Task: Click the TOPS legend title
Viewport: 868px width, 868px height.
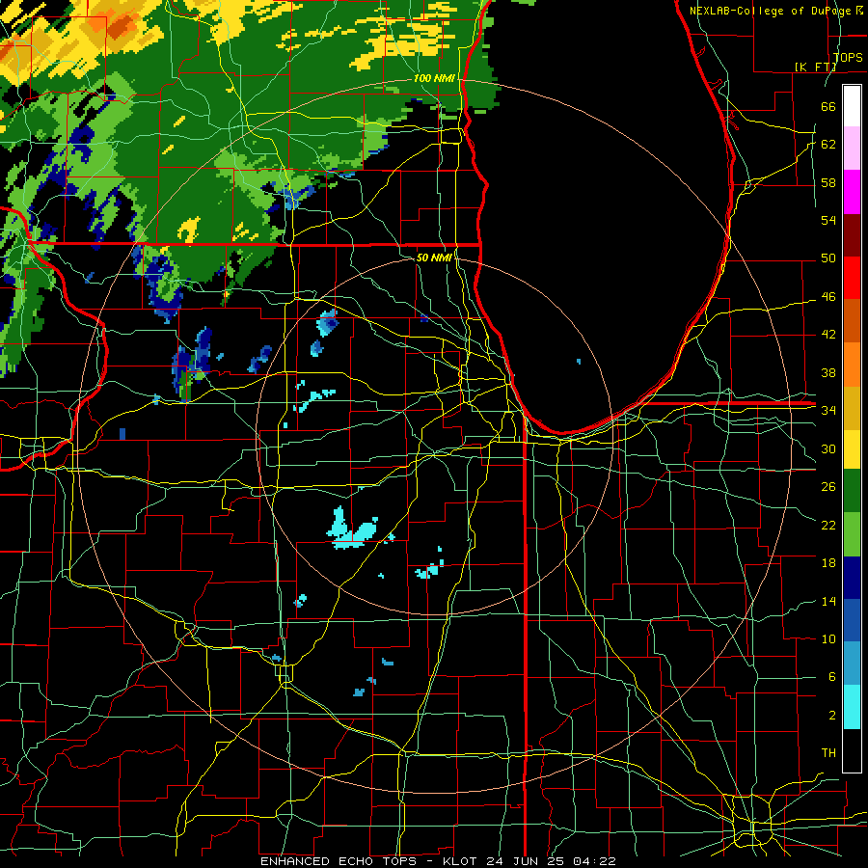Action: pos(848,58)
